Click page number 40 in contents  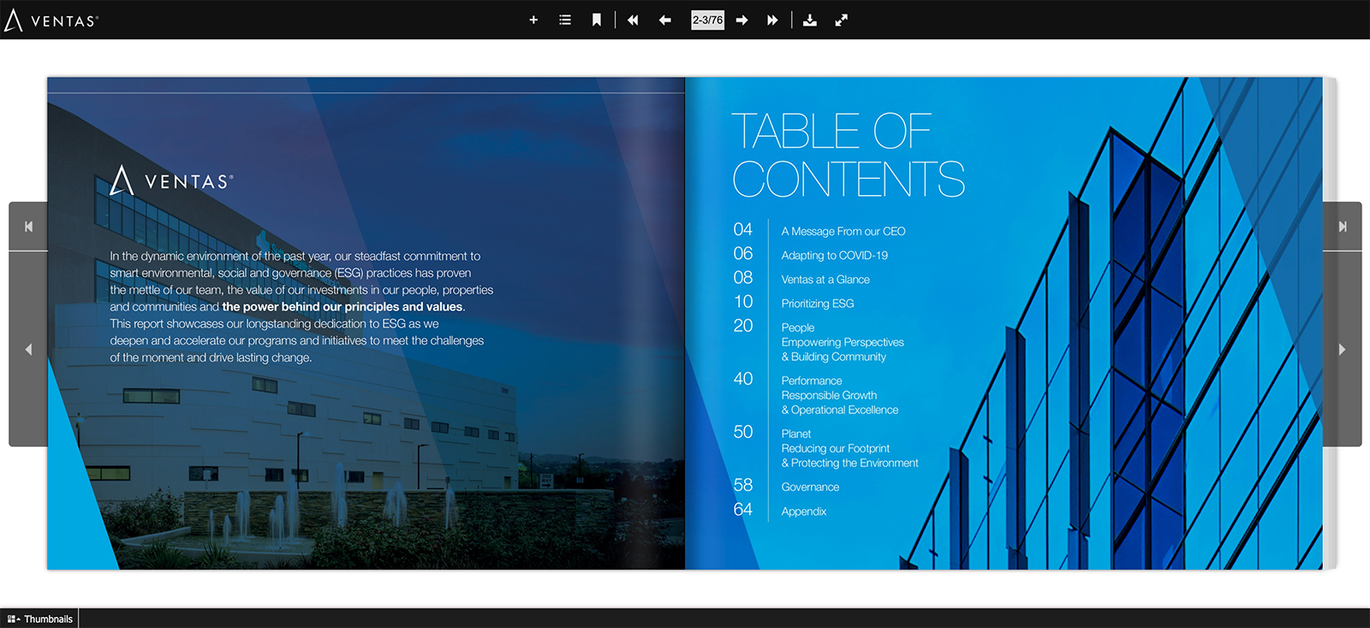(x=743, y=378)
